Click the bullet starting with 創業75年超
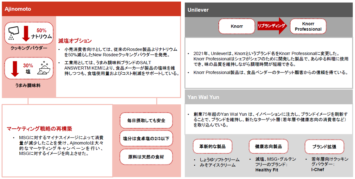Image resolution: width=355 pixels, height=179 pixels. pos(268,119)
